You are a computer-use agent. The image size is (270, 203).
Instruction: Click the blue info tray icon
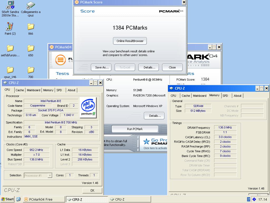coord(254,199)
